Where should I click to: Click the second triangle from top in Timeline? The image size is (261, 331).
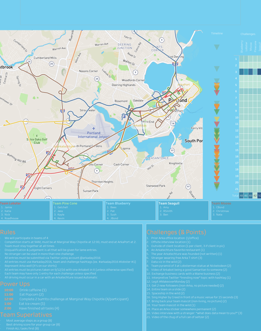click(x=217, y=69)
